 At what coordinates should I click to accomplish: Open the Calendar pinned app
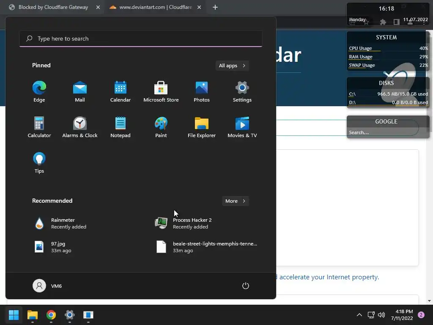121,92
